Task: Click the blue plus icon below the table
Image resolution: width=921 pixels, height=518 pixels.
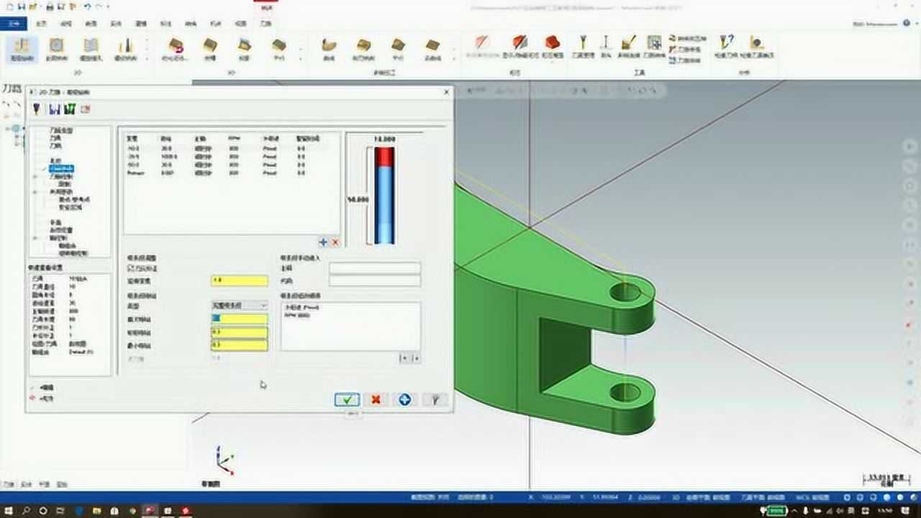Action: click(x=323, y=242)
